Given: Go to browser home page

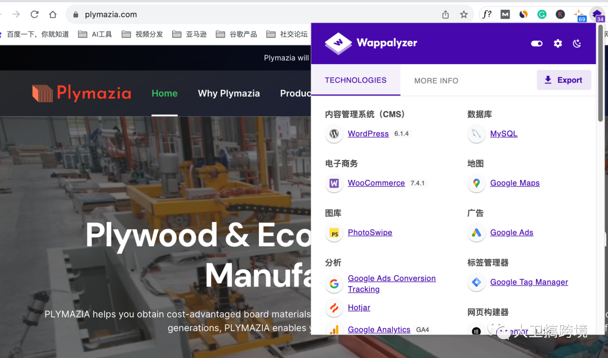Looking at the screenshot, I should (x=53, y=14).
